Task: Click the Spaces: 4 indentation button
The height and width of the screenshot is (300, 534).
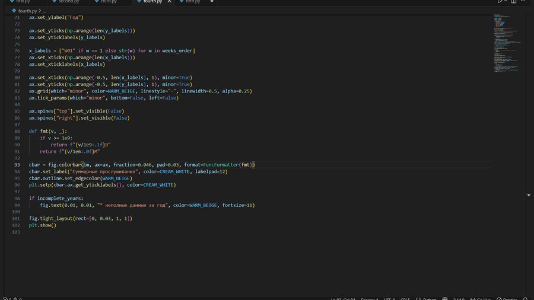Action: 369,299
